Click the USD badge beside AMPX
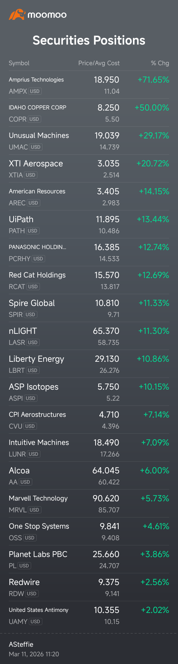 35,91
